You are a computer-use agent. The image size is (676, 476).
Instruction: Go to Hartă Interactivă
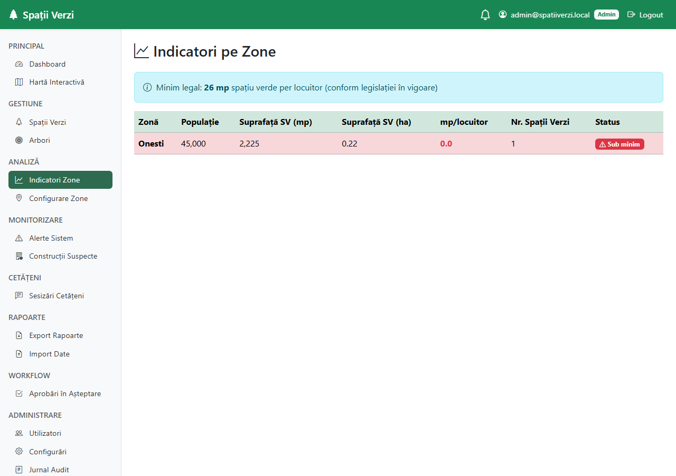coord(60,82)
